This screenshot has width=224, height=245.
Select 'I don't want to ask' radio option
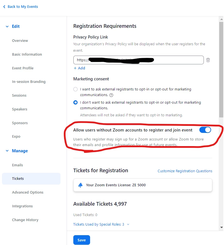pos(75,103)
